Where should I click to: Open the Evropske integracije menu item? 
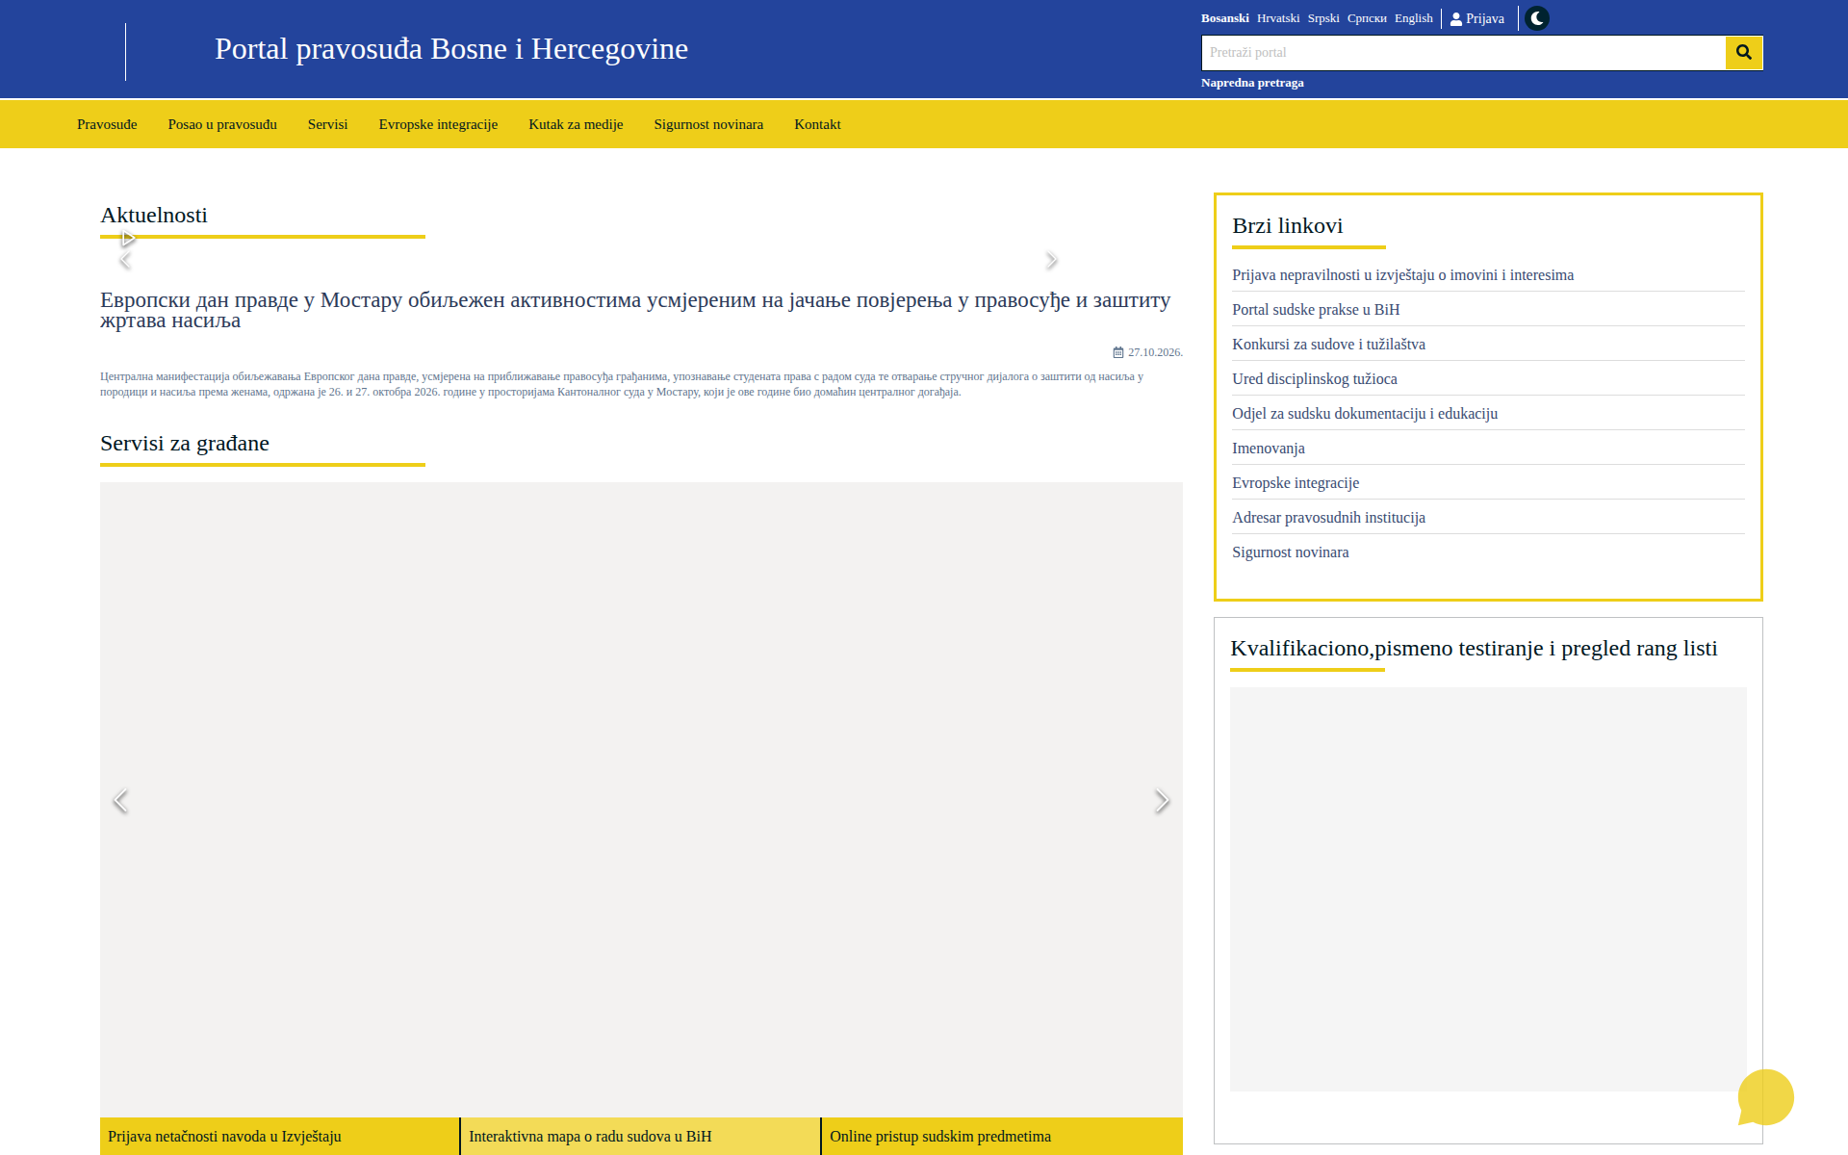click(x=438, y=124)
